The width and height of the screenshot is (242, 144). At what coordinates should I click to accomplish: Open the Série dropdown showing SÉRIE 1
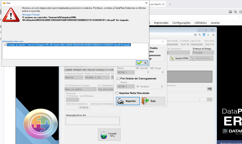click(126, 72)
